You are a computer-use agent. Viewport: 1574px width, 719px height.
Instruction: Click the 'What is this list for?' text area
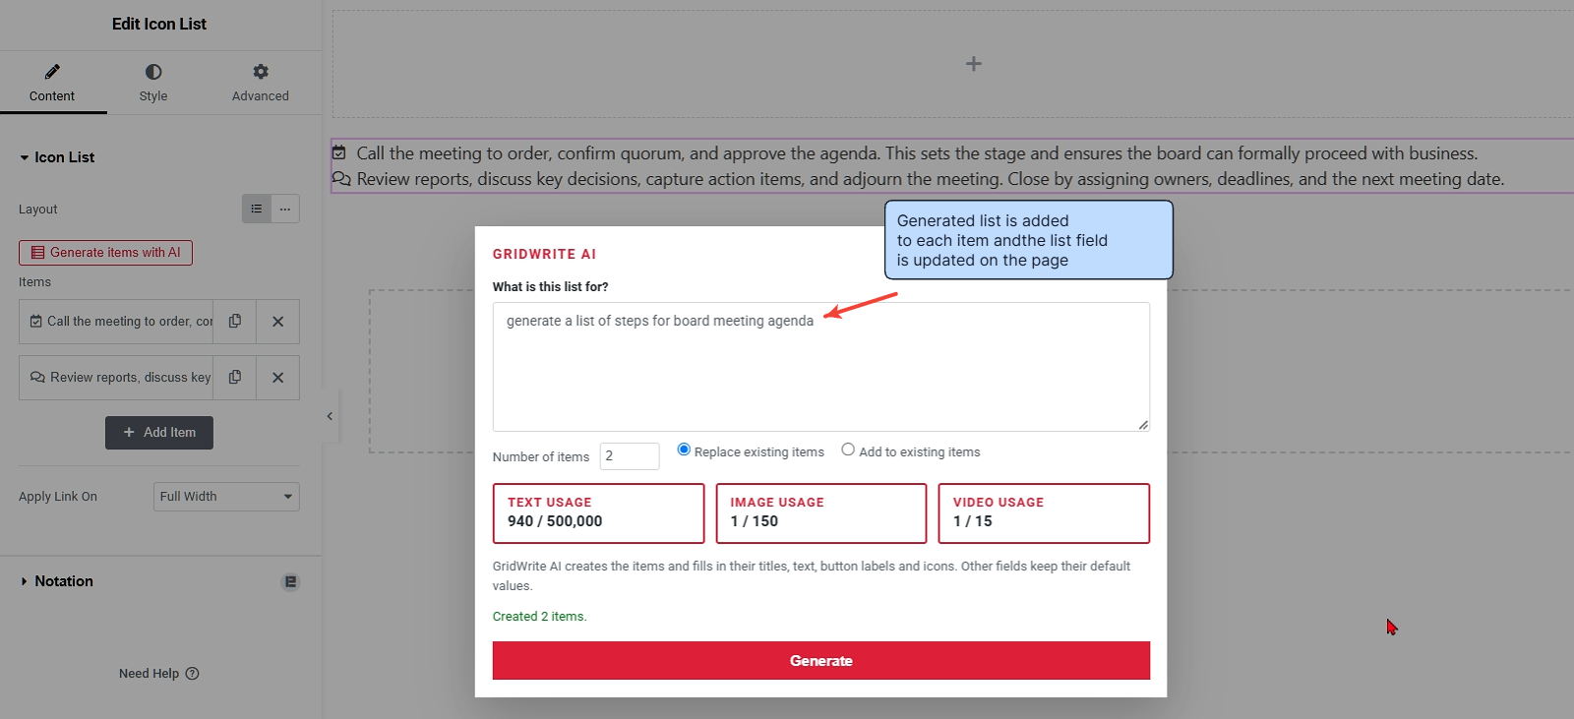point(821,367)
